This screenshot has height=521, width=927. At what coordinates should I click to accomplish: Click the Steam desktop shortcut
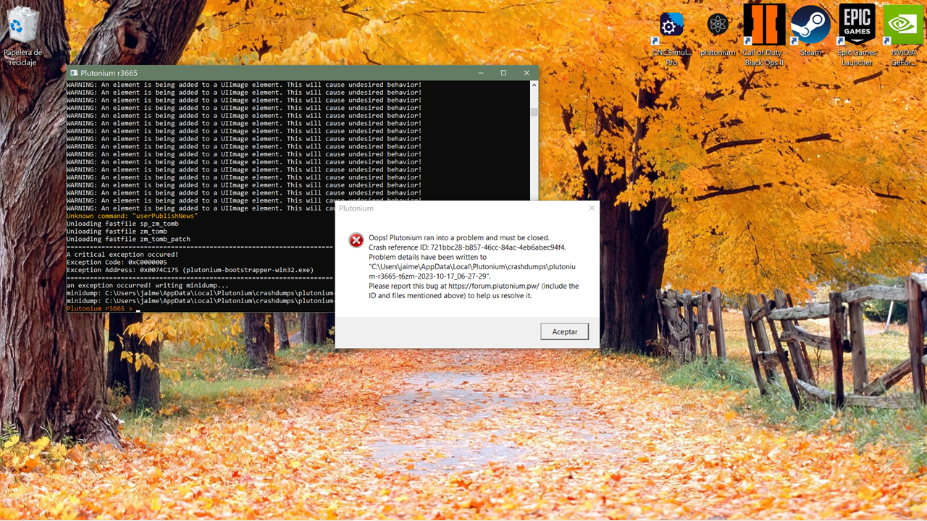[810, 27]
